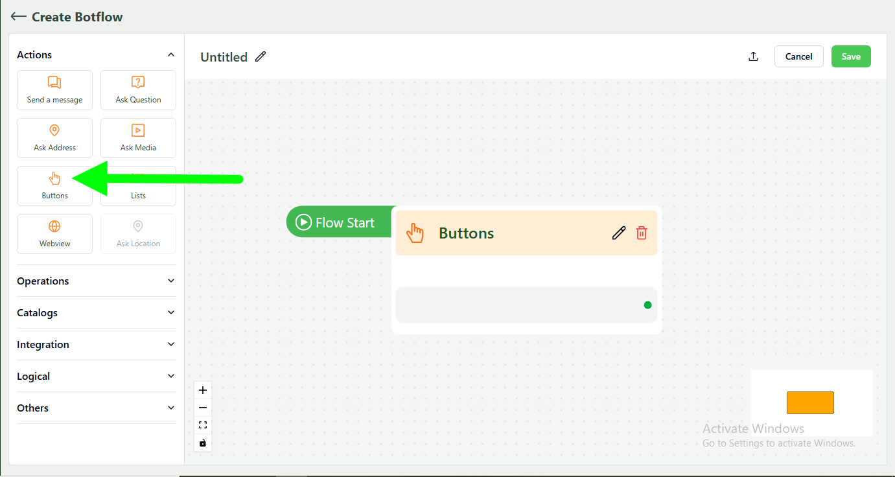Open the flow export/upload icon

tap(753, 56)
